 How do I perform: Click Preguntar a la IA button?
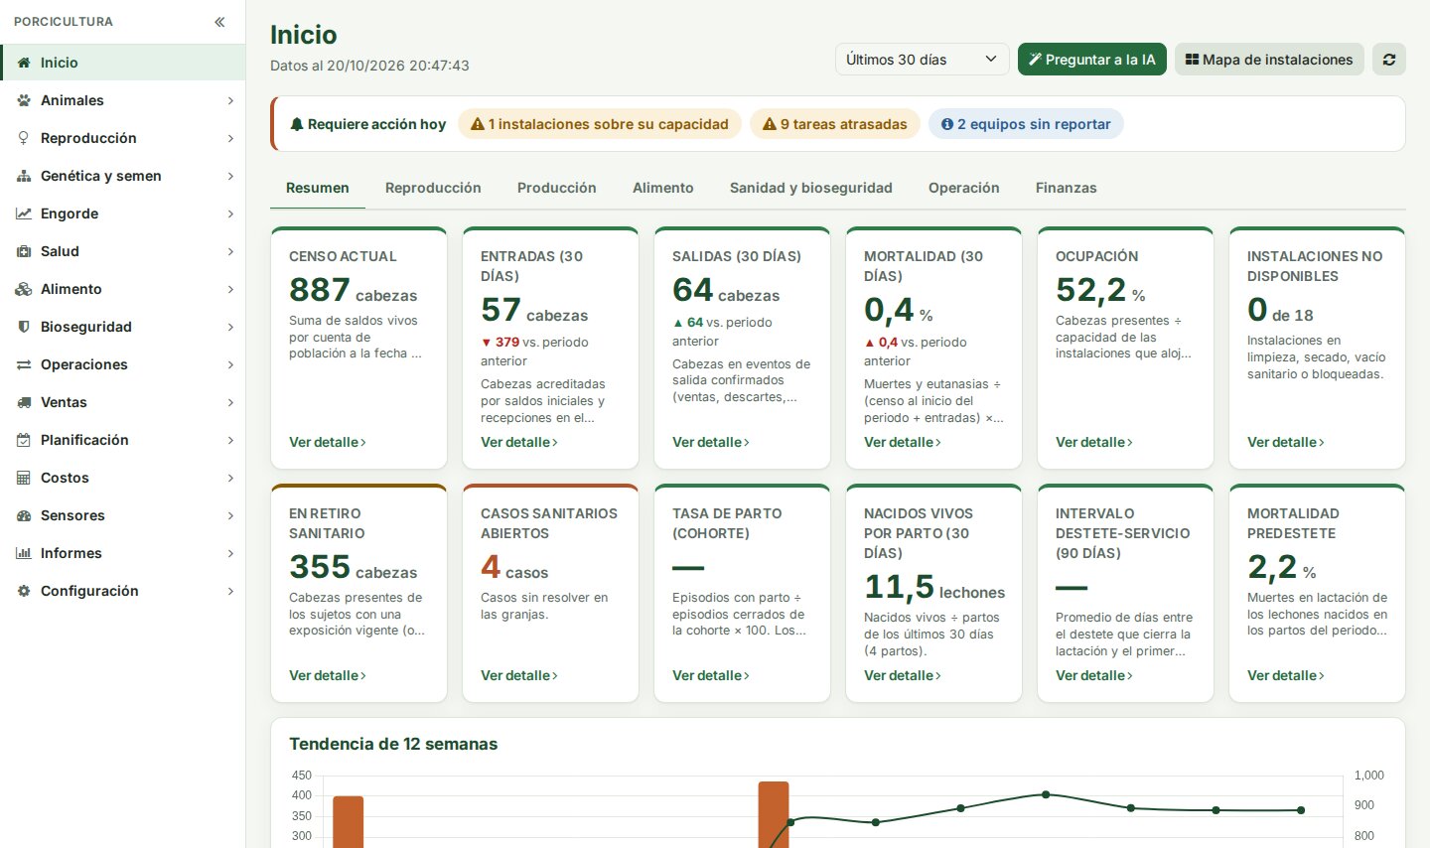pyautogui.click(x=1091, y=60)
